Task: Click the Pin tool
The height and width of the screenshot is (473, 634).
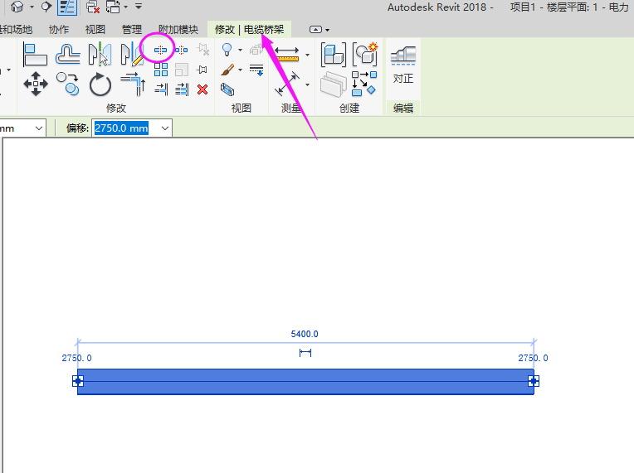Action: tap(202, 70)
